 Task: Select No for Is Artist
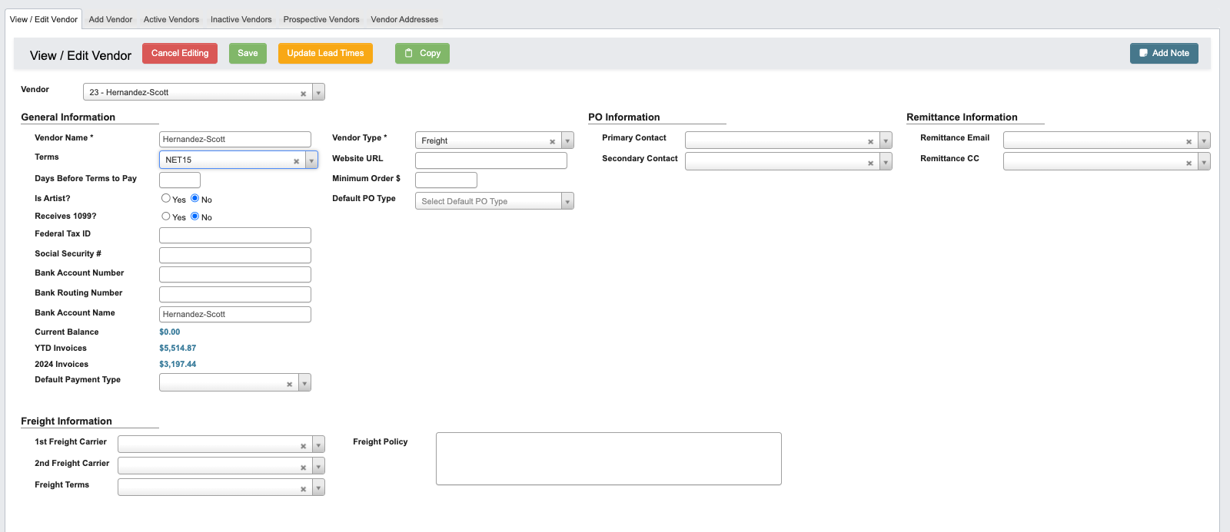click(194, 198)
